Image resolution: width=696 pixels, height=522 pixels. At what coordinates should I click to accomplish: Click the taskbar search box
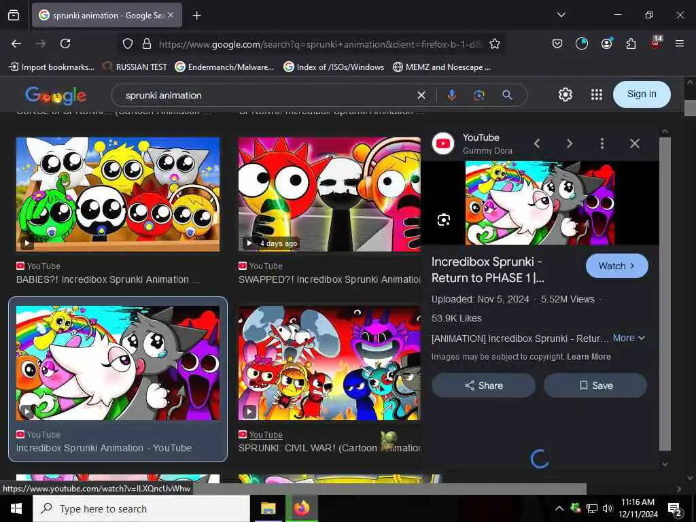pyautogui.click(x=141, y=508)
